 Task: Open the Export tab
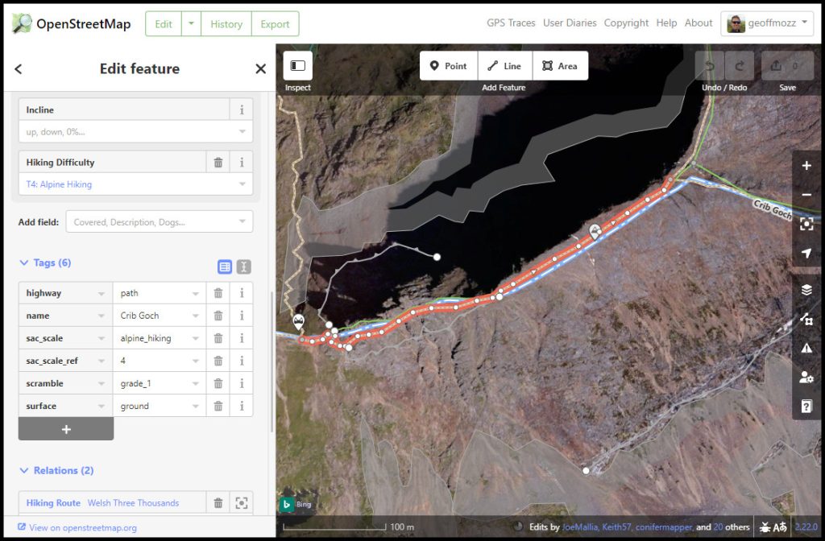(276, 24)
